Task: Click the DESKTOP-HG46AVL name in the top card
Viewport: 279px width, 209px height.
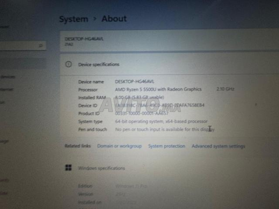Action: tap(84, 39)
